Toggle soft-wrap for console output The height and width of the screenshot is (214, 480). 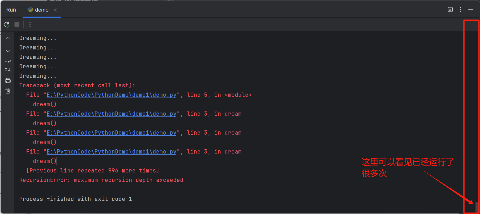click(8, 60)
